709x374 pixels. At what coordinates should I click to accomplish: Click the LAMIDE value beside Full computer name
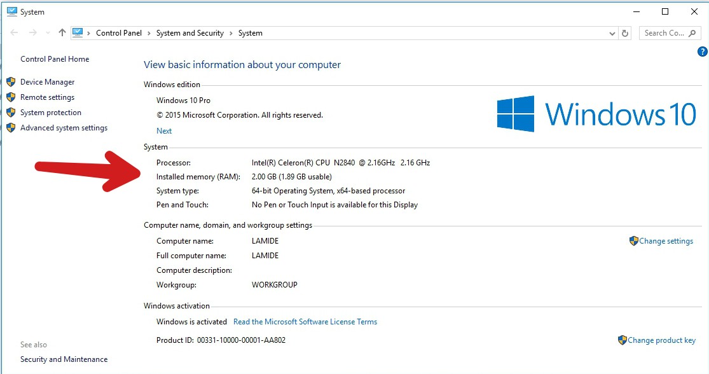[x=265, y=256]
